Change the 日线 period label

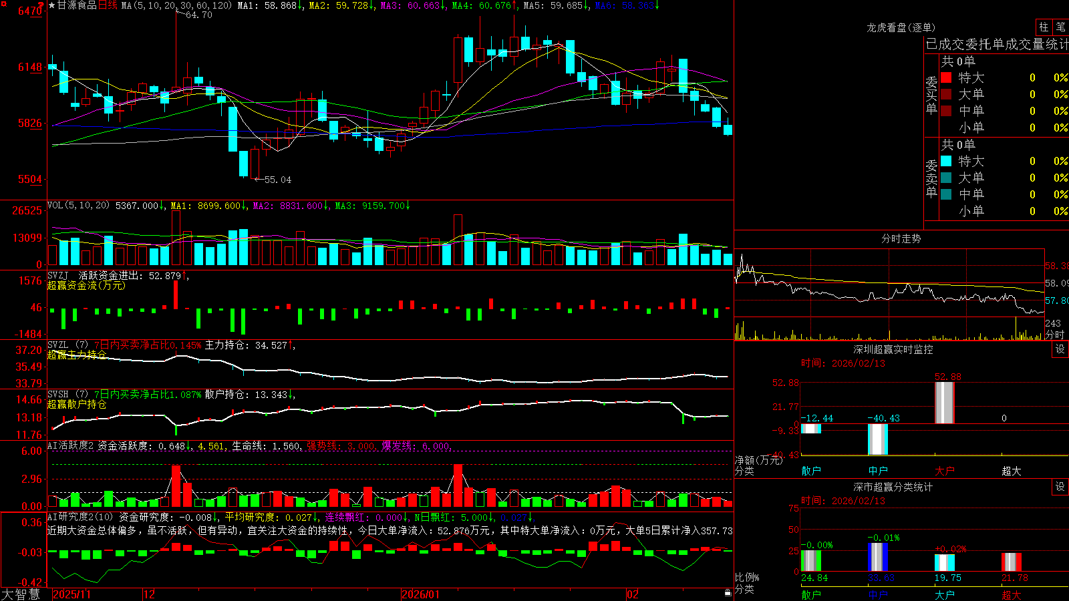point(108,5)
